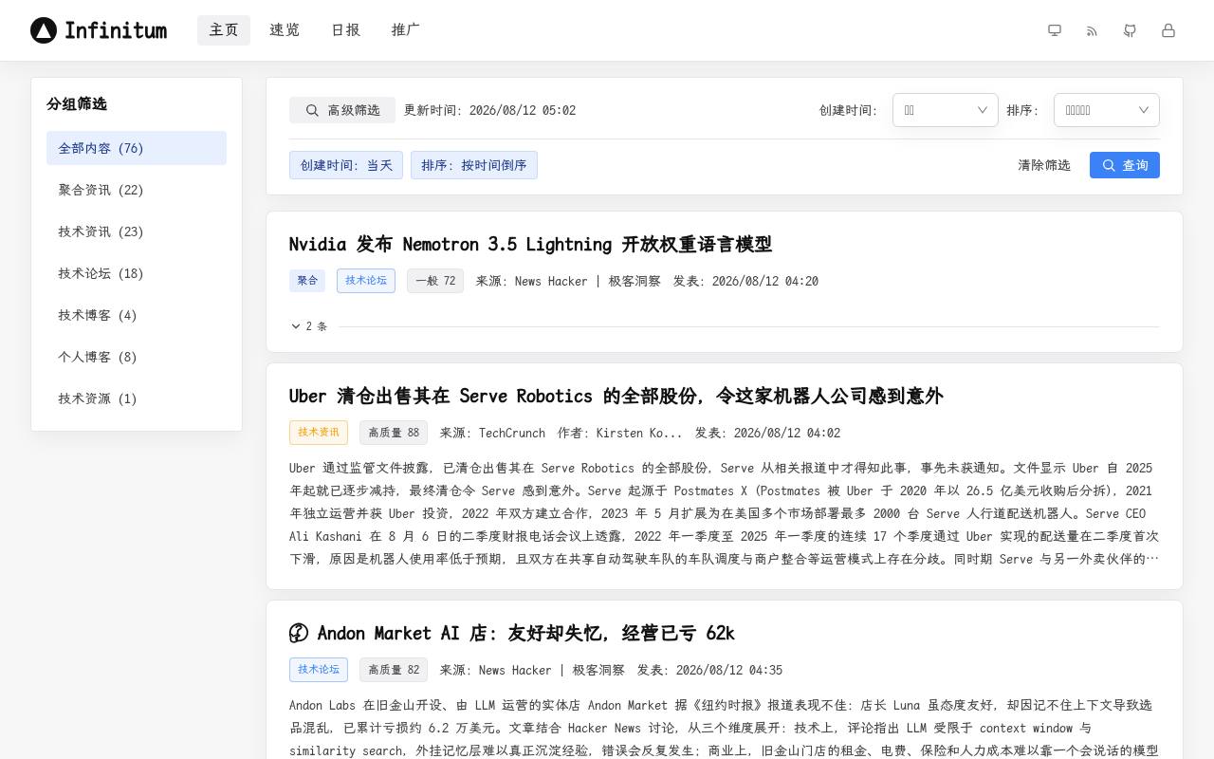Open the Nvidia Nemotron 3.5 Lightning article
The height and width of the screenshot is (759, 1214).
530,244
